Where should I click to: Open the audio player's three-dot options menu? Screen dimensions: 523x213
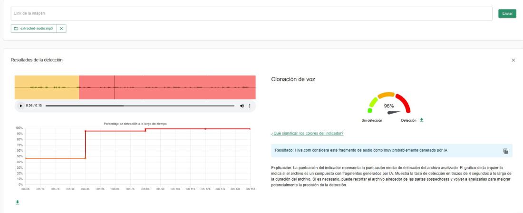click(x=249, y=106)
